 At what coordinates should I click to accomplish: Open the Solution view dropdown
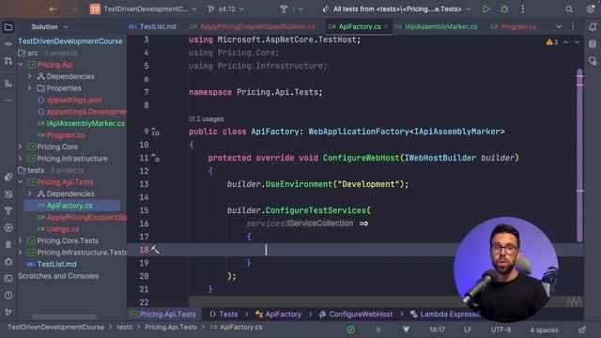click(50, 27)
